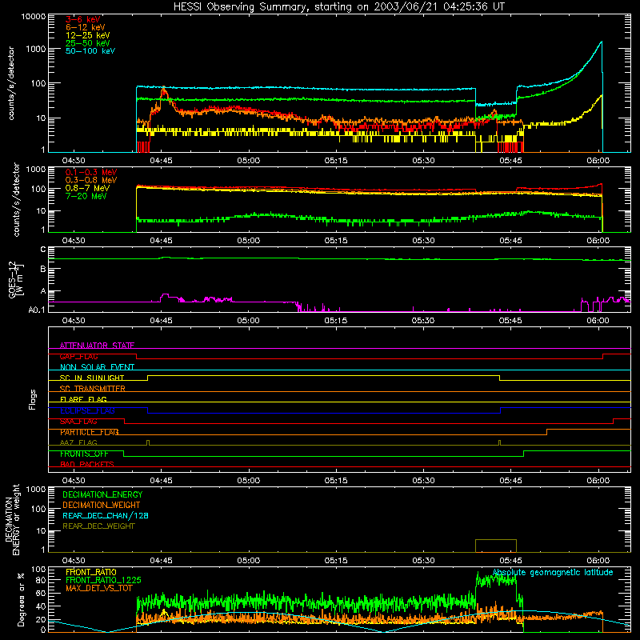Click the FLARE_FLAG label
The image size is (640, 640).
pos(83,399)
